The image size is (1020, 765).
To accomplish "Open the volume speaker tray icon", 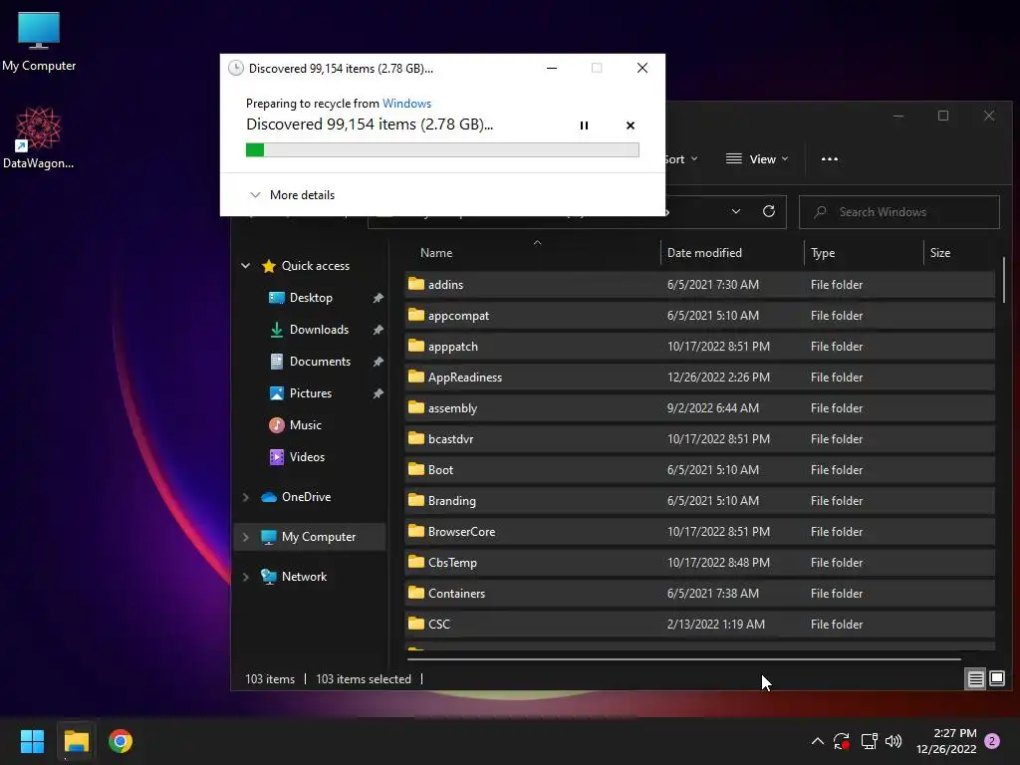I will click(893, 741).
